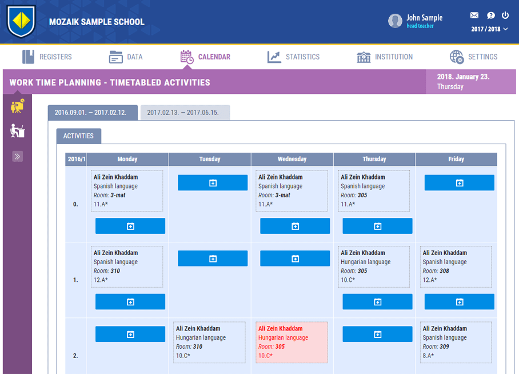This screenshot has width=519, height=374.
Task: Click the Mozaik school shield logo
Action: click(x=21, y=22)
